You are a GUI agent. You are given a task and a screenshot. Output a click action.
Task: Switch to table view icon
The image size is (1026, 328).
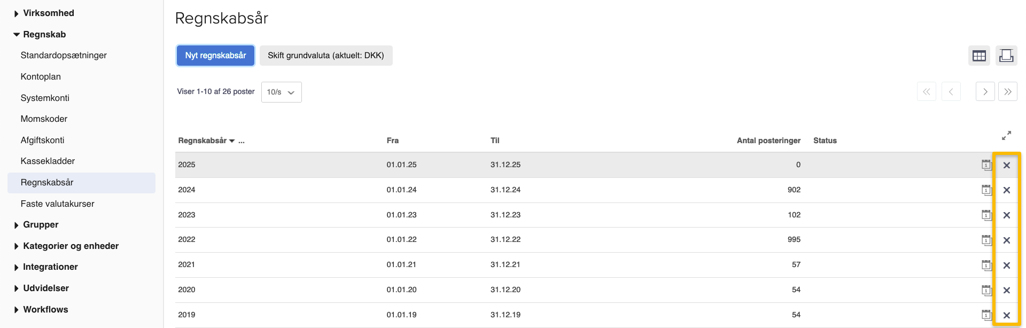(979, 56)
